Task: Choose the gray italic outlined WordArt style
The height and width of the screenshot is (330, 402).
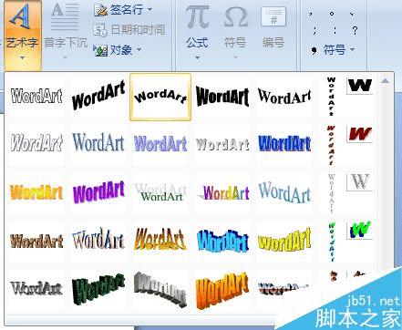Action: pyautogui.click(x=36, y=143)
